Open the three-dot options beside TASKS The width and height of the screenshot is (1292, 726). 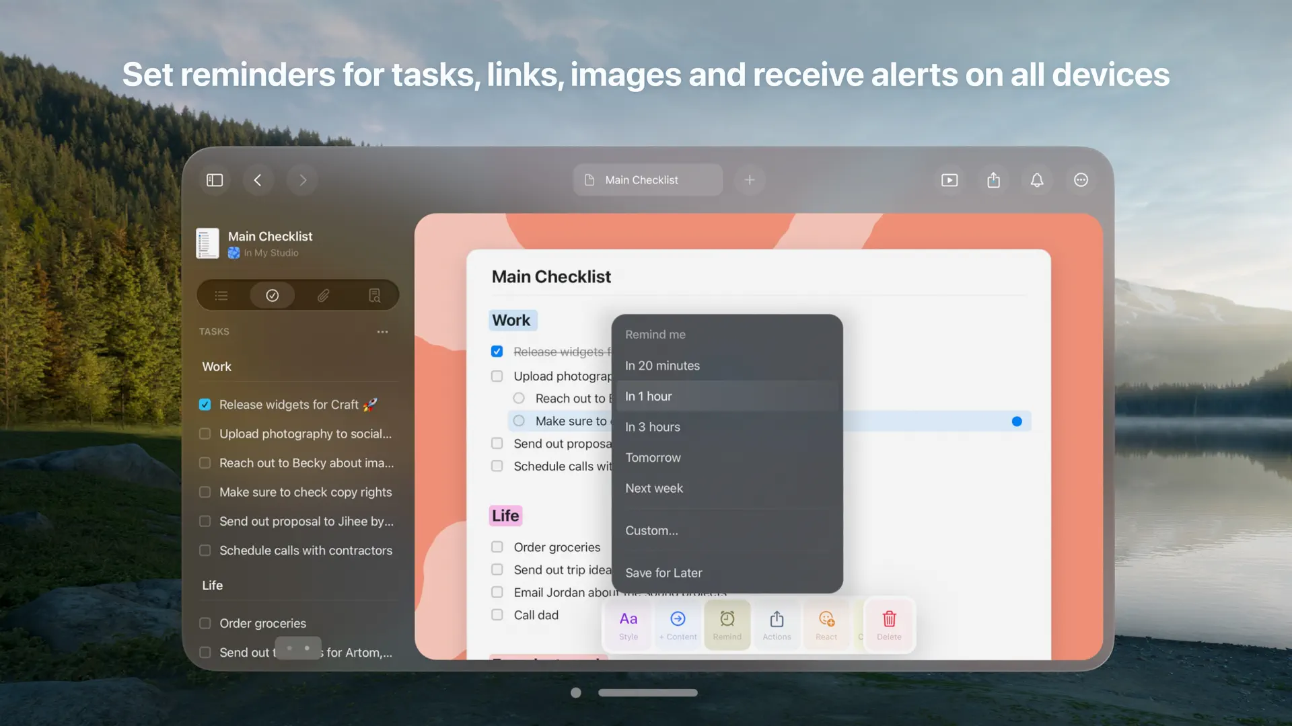(382, 331)
